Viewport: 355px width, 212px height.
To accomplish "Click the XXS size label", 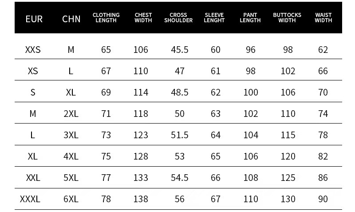I will pos(33,50).
